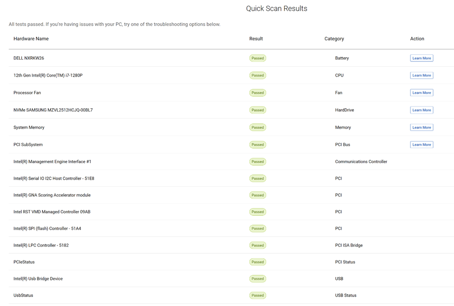
Task: Click Learn More for the Battery row
Action: [421, 58]
